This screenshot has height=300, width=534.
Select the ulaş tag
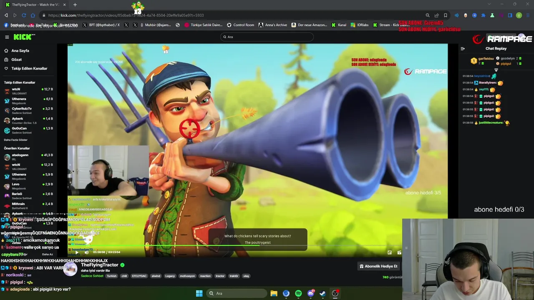[x=246, y=276]
